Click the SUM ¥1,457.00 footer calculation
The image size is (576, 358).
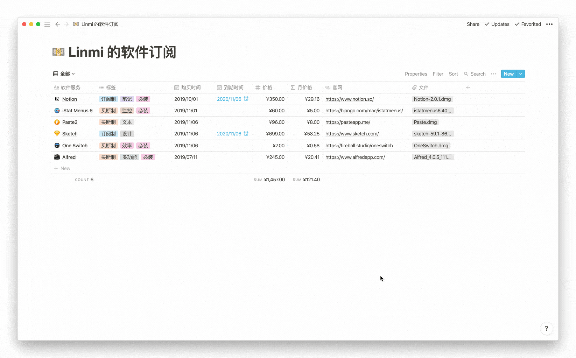269,180
